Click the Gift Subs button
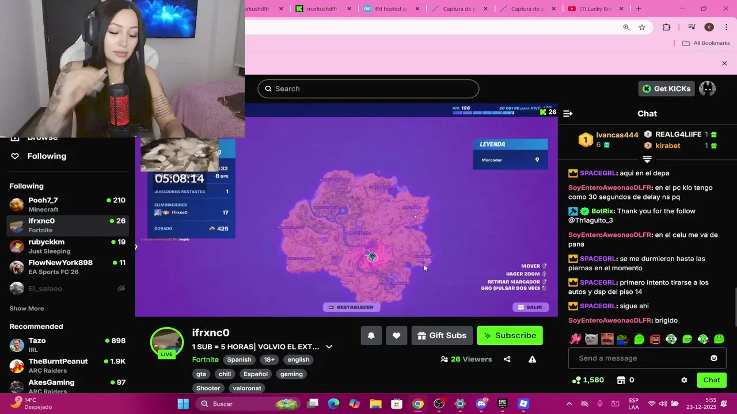737x414 pixels. click(x=442, y=336)
